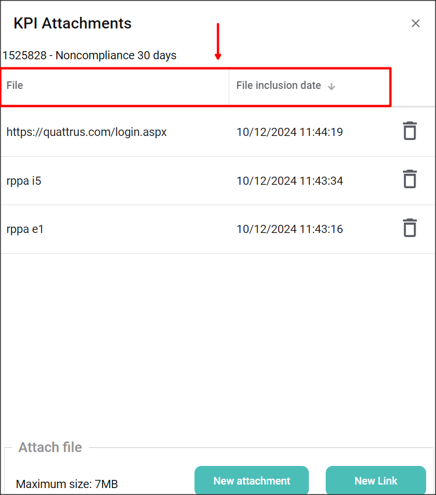Image resolution: width=436 pixels, height=495 pixels.
Task: Click the New attachment button
Action: point(251,480)
